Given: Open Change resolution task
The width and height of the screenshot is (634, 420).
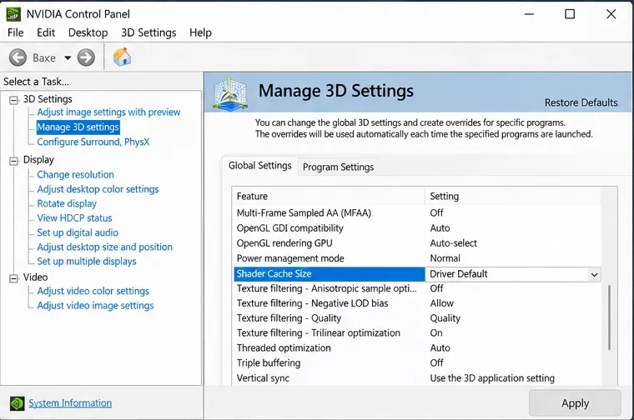Looking at the screenshot, I should pos(75,174).
